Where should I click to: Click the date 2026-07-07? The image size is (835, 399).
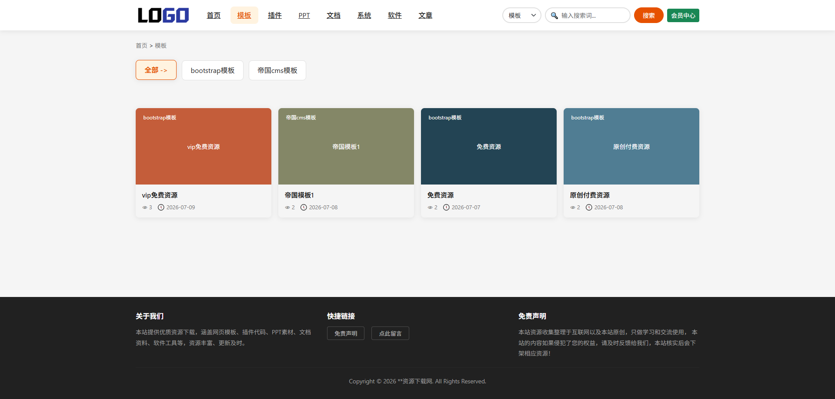[x=466, y=208]
